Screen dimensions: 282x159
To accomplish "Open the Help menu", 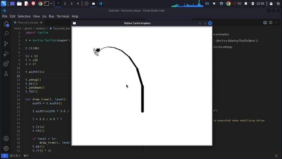I will (x=75, y=16).
